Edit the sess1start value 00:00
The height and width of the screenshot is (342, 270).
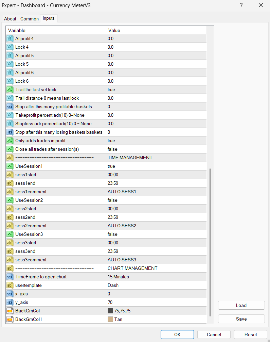click(x=156, y=175)
